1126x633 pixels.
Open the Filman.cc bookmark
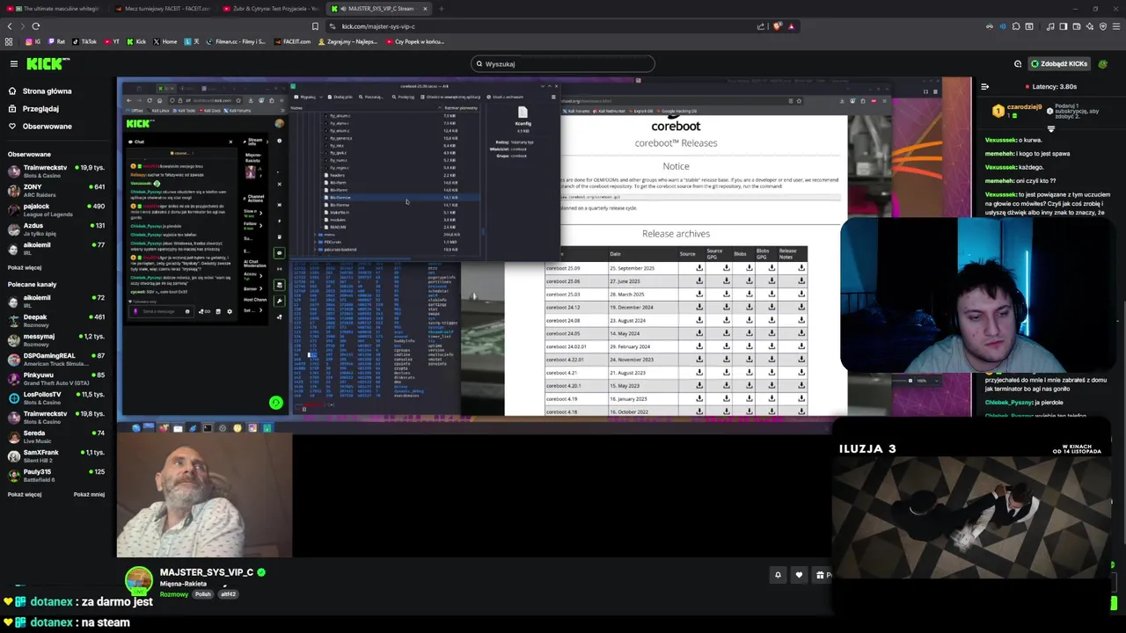click(x=235, y=41)
